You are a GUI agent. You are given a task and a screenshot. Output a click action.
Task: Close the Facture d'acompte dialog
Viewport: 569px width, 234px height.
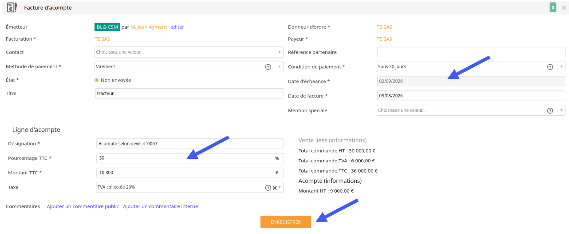coord(564,8)
